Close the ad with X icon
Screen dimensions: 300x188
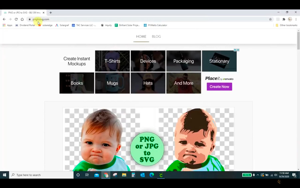coord(238,50)
